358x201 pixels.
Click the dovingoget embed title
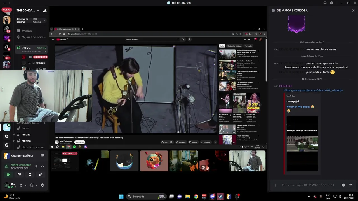pyautogui.click(x=293, y=101)
